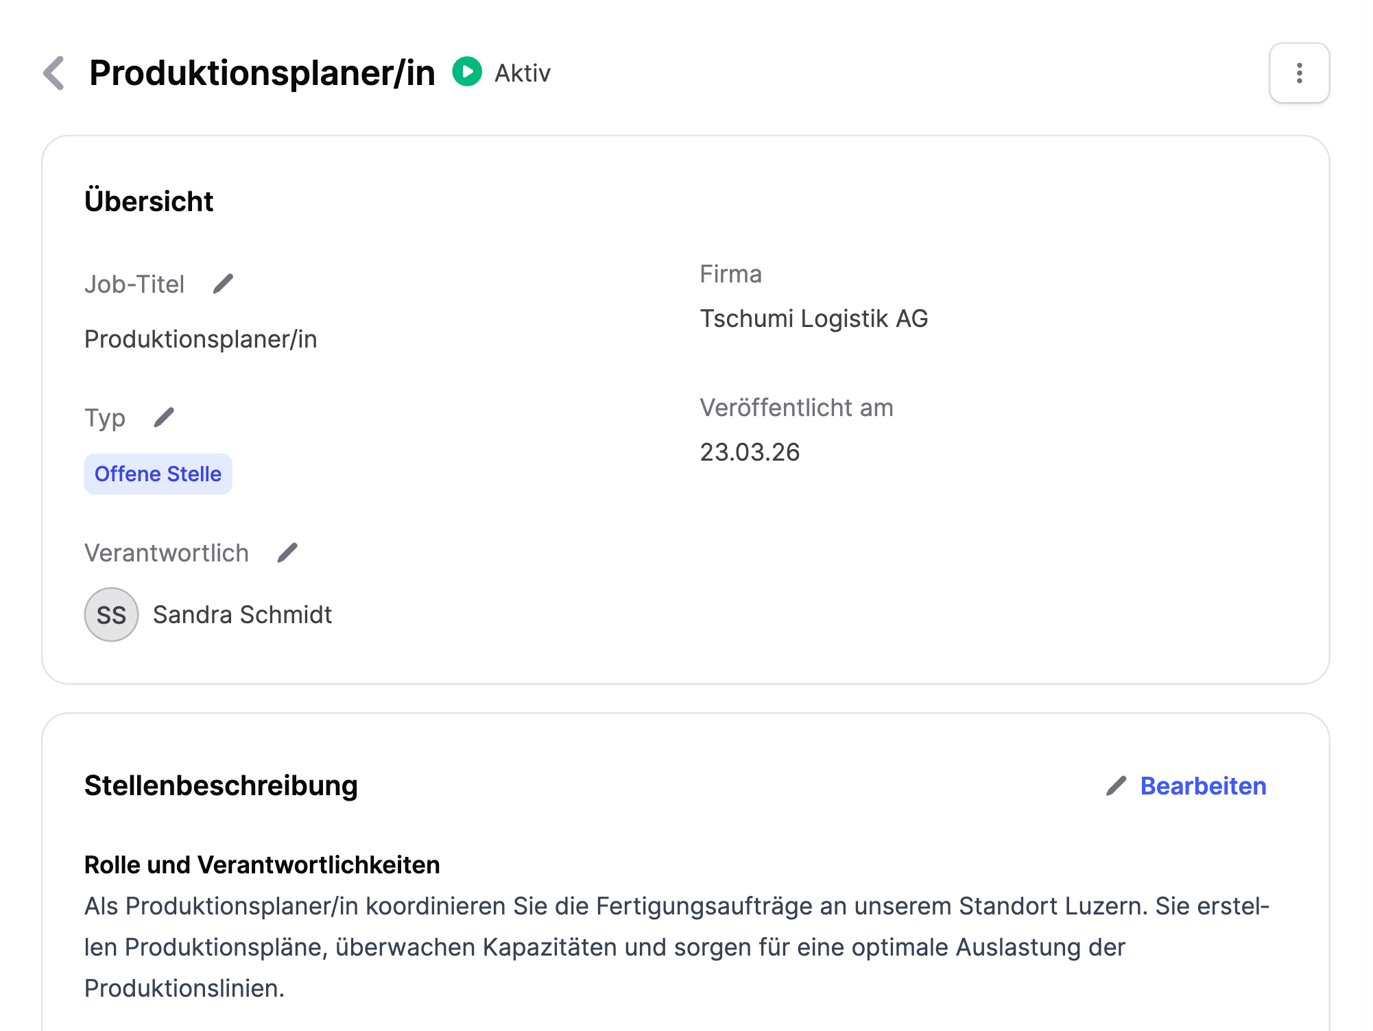Click Aktiv to change publication state

click(521, 72)
